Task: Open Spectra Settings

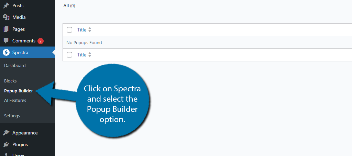Action: point(12,116)
